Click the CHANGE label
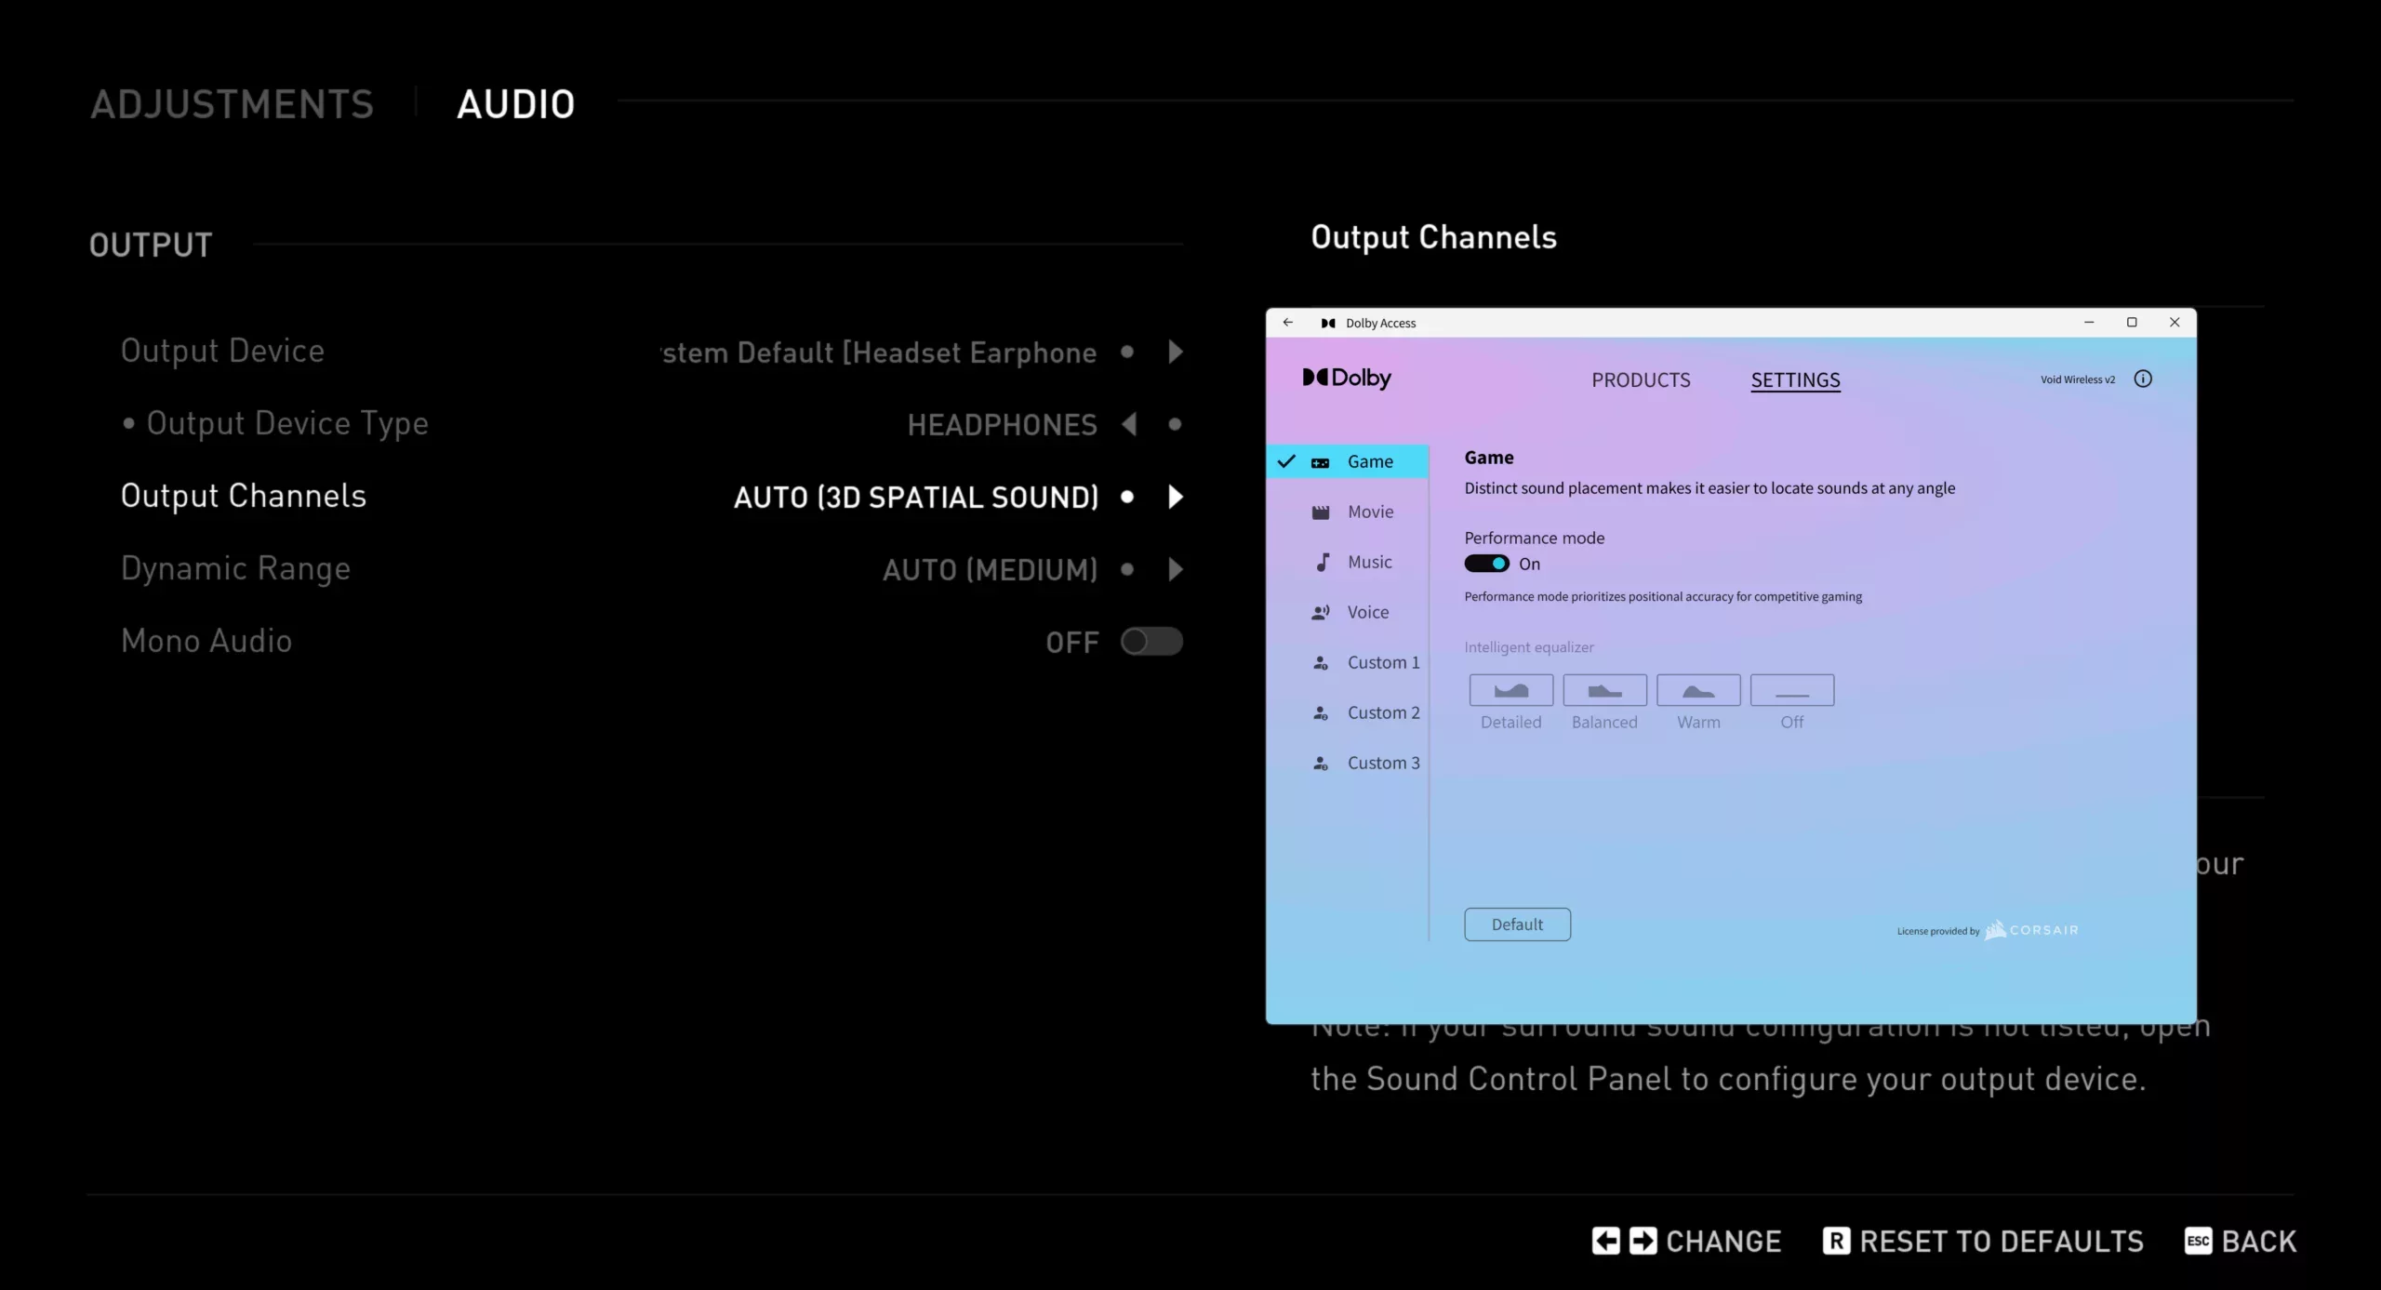Screen dimensions: 2381x1290 click(1723, 1242)
